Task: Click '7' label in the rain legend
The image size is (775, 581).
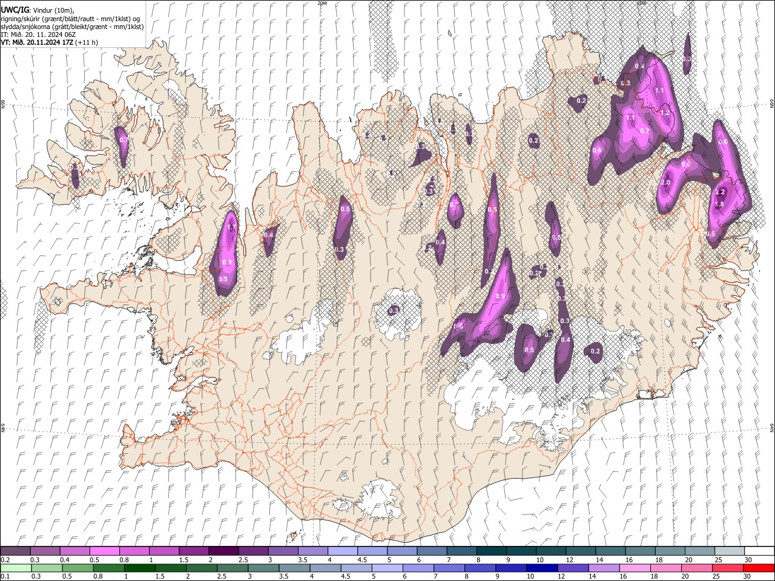Action: pyautogui.click(x=435, y=577)
